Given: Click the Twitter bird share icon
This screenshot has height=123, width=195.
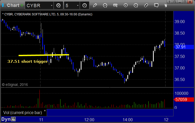Looking at the screenshot, I should click(x=166, y=5).
